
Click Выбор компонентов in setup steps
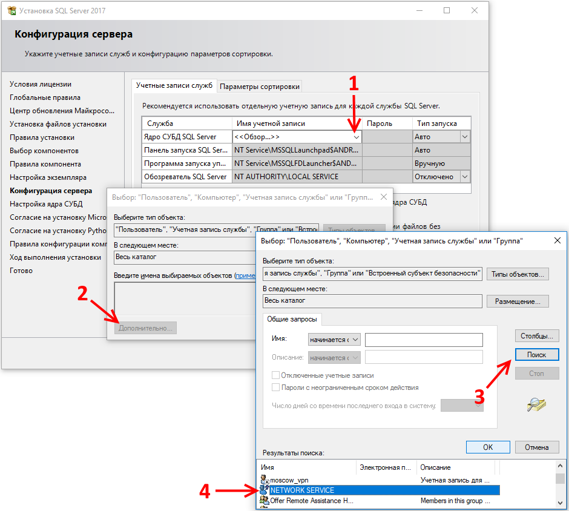[x=44, y=151]
